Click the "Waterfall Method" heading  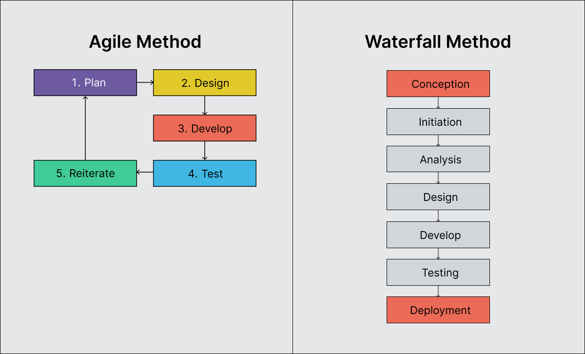(438, 42)
